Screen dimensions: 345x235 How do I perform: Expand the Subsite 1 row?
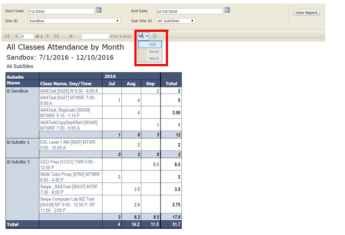pyautogui.click(x=9, y=142)
